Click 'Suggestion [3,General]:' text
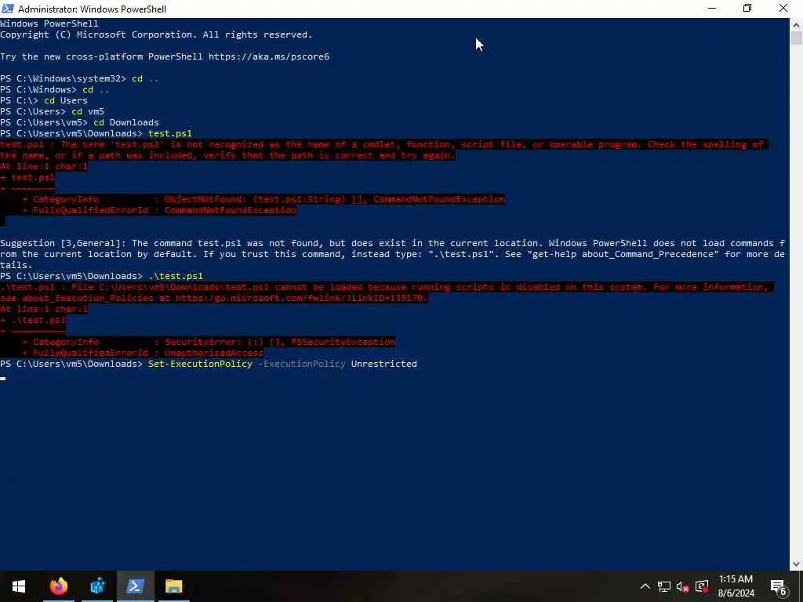Screen dimensions: 803x602 (63, 243)
